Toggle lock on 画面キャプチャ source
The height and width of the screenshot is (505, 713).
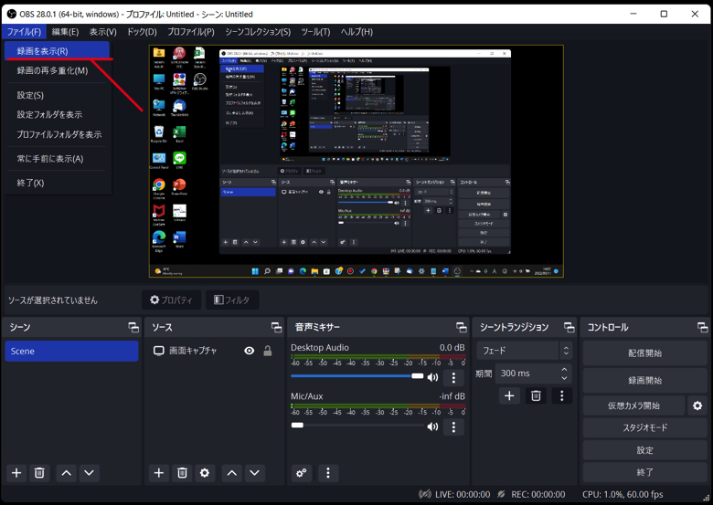click(268, 351)
